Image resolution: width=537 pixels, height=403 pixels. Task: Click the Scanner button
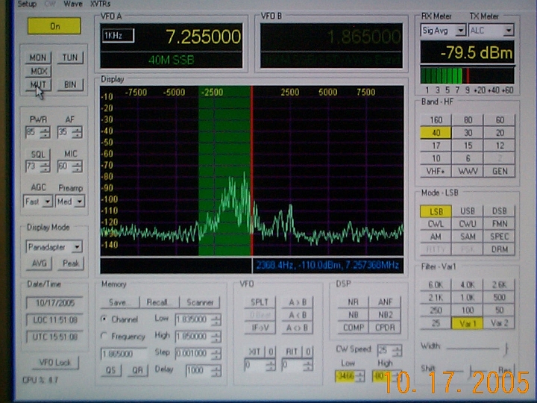200,302
